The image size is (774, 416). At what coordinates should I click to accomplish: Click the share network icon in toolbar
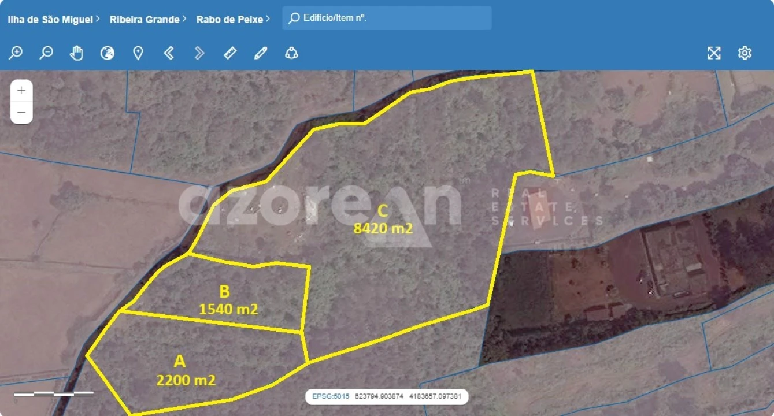point(291,53)
